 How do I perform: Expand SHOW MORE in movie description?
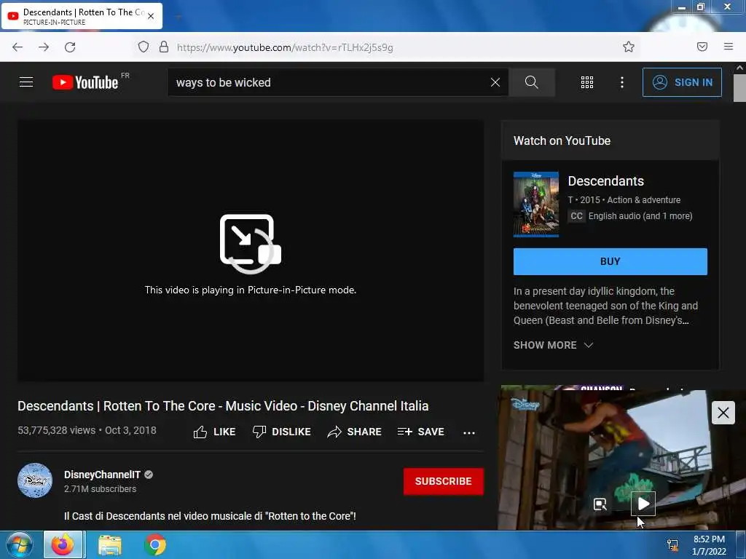pyautogui.click(x=554, y=345)
